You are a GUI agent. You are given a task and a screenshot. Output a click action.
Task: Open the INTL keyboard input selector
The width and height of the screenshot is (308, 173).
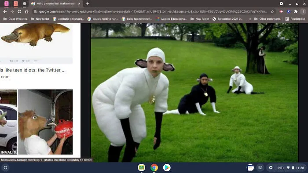281,168
